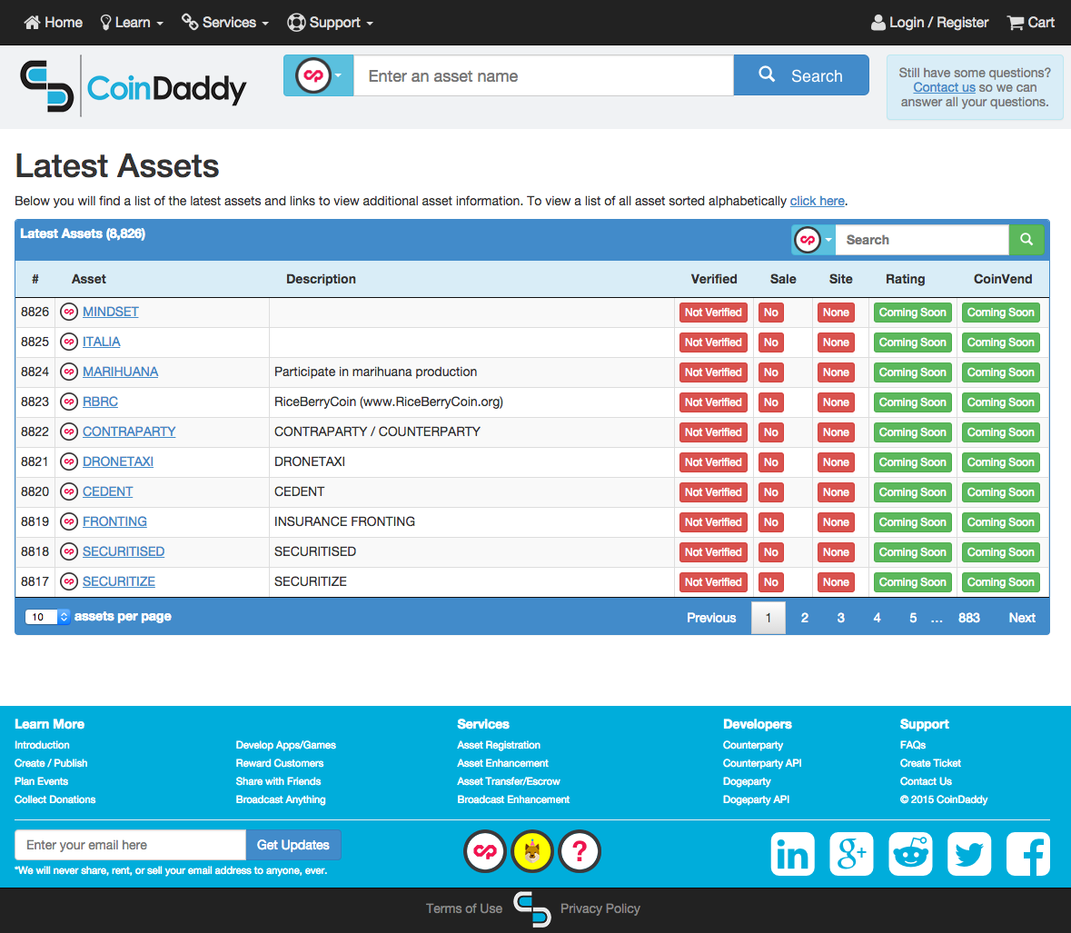Open the Asset Registration footer link

499,745
